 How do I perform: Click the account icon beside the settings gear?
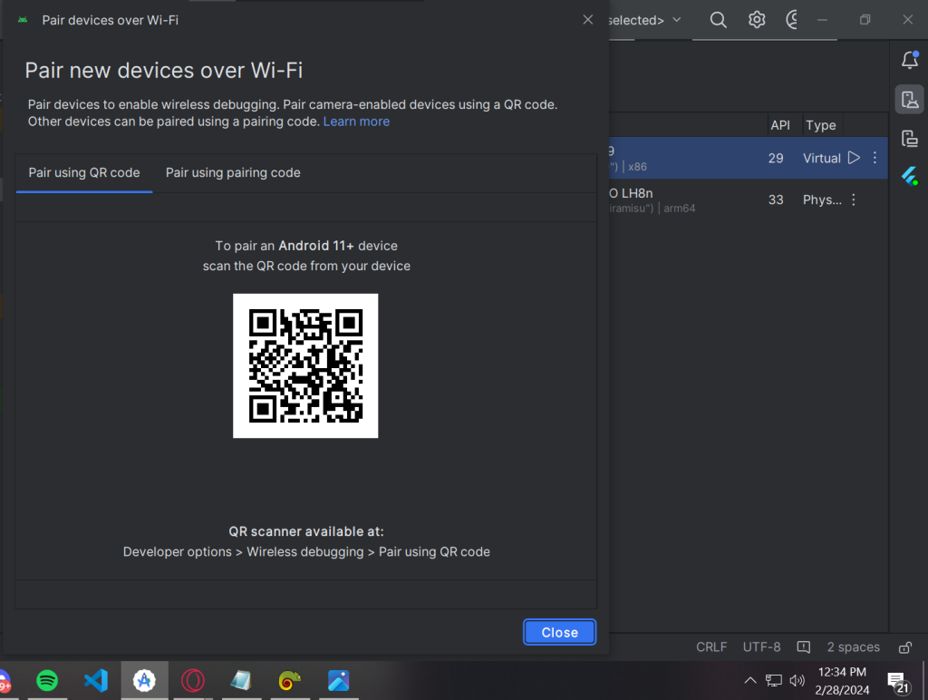791,20
